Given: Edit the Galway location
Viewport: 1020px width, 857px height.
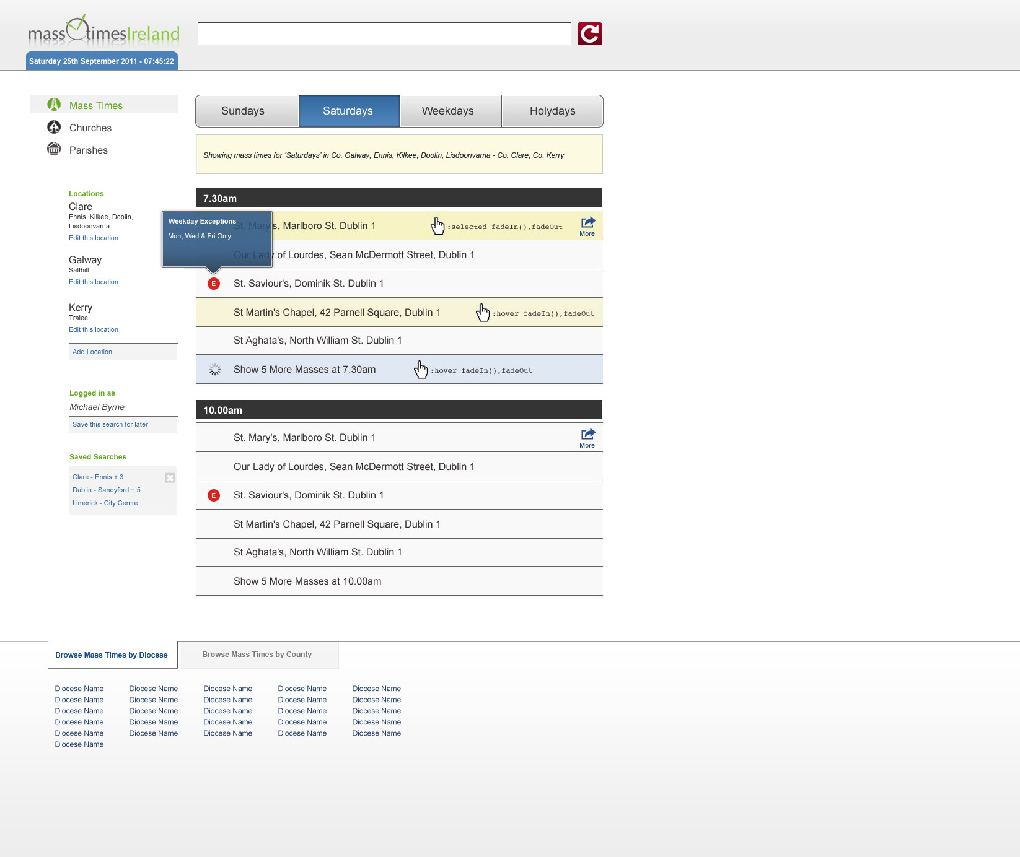Looking at the screenshot, I should [94, 282].
